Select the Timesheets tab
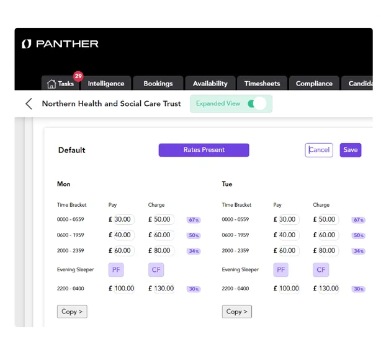Viewport: 381px width, 353px height. 262,84
